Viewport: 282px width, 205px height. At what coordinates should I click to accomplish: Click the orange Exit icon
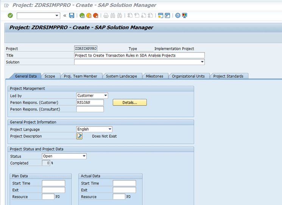point(89,15)
